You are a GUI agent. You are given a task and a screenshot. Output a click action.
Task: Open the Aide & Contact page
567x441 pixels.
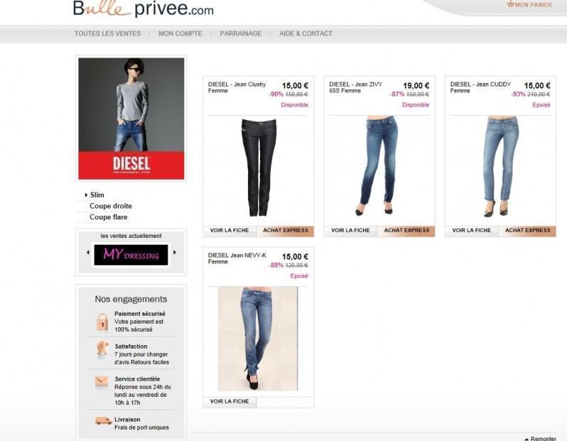(306, 33)
